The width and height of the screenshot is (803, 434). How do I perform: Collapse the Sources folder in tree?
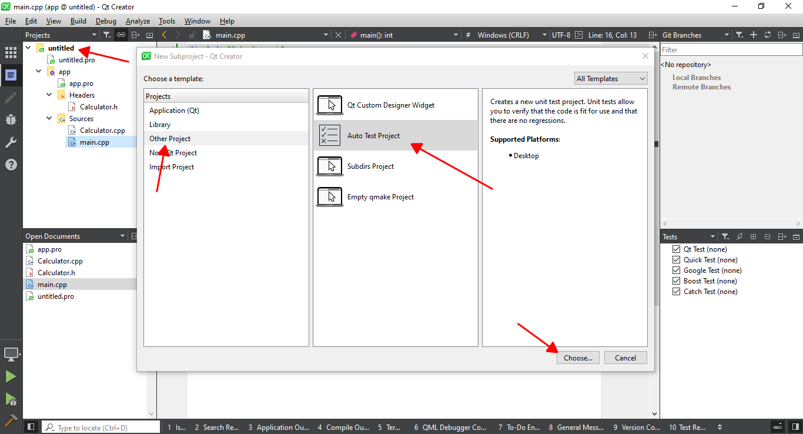point(49,118)
